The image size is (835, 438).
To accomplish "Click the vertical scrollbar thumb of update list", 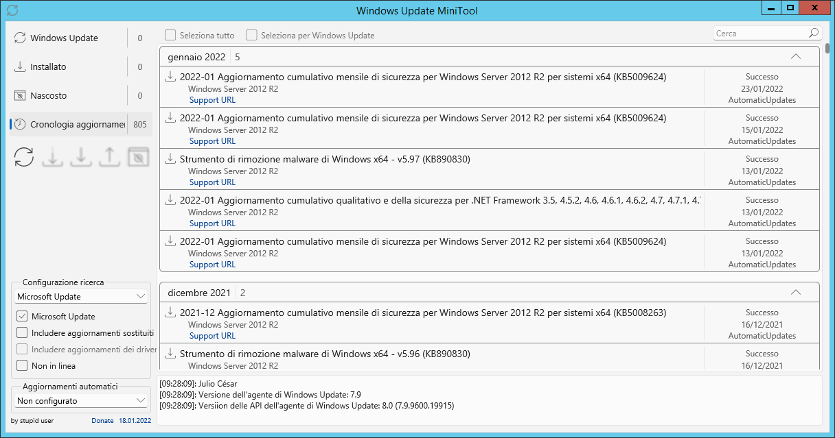I will pyautogui.click(x=828, y=48).
